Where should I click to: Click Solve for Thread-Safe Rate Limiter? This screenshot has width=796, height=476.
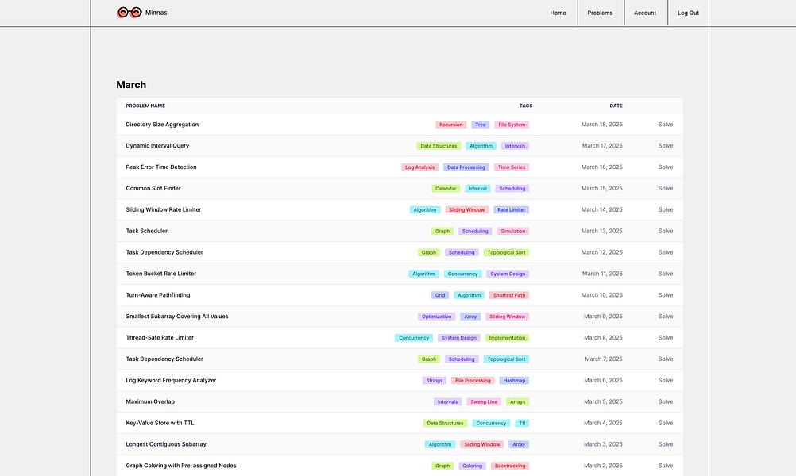666,338
